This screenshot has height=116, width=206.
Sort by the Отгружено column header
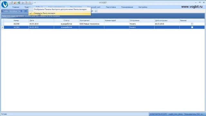click(x=142, y=21)
